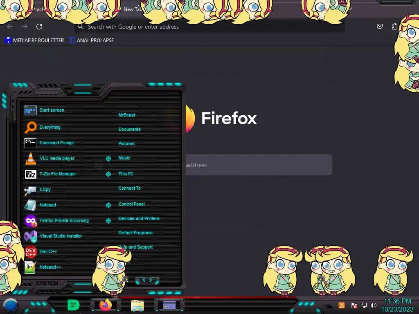
Task: Click the Start orb on taskbar
Action: (11, 305)
